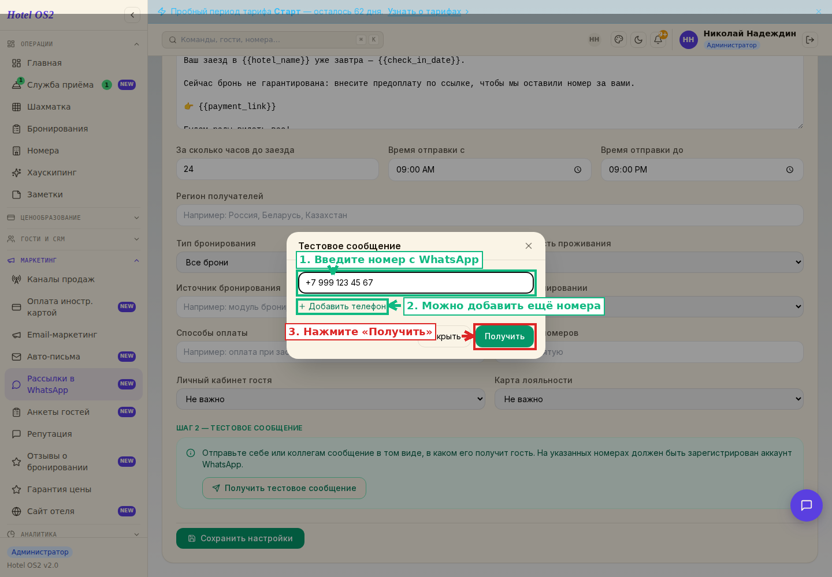Viewport: 832px width, 577px height.
Task: Click WhatsApp phone number field
Action: [416, 283]
